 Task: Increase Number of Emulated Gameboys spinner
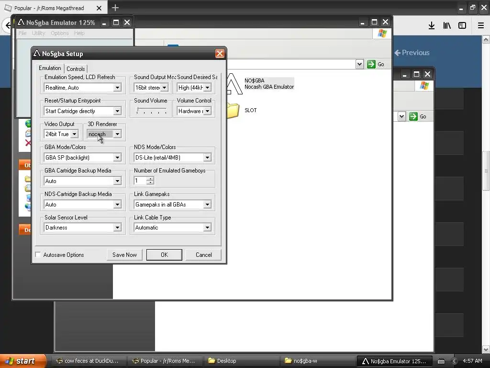click(x=151, y=179)
